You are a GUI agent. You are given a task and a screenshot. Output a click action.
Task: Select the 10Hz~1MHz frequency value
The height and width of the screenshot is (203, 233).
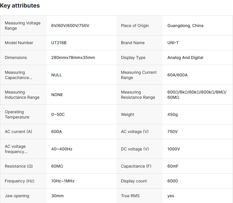tap(63, 181)
